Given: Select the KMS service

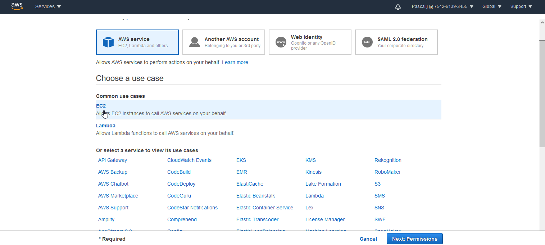Looking at the screenshot, I should click(310, 160).
